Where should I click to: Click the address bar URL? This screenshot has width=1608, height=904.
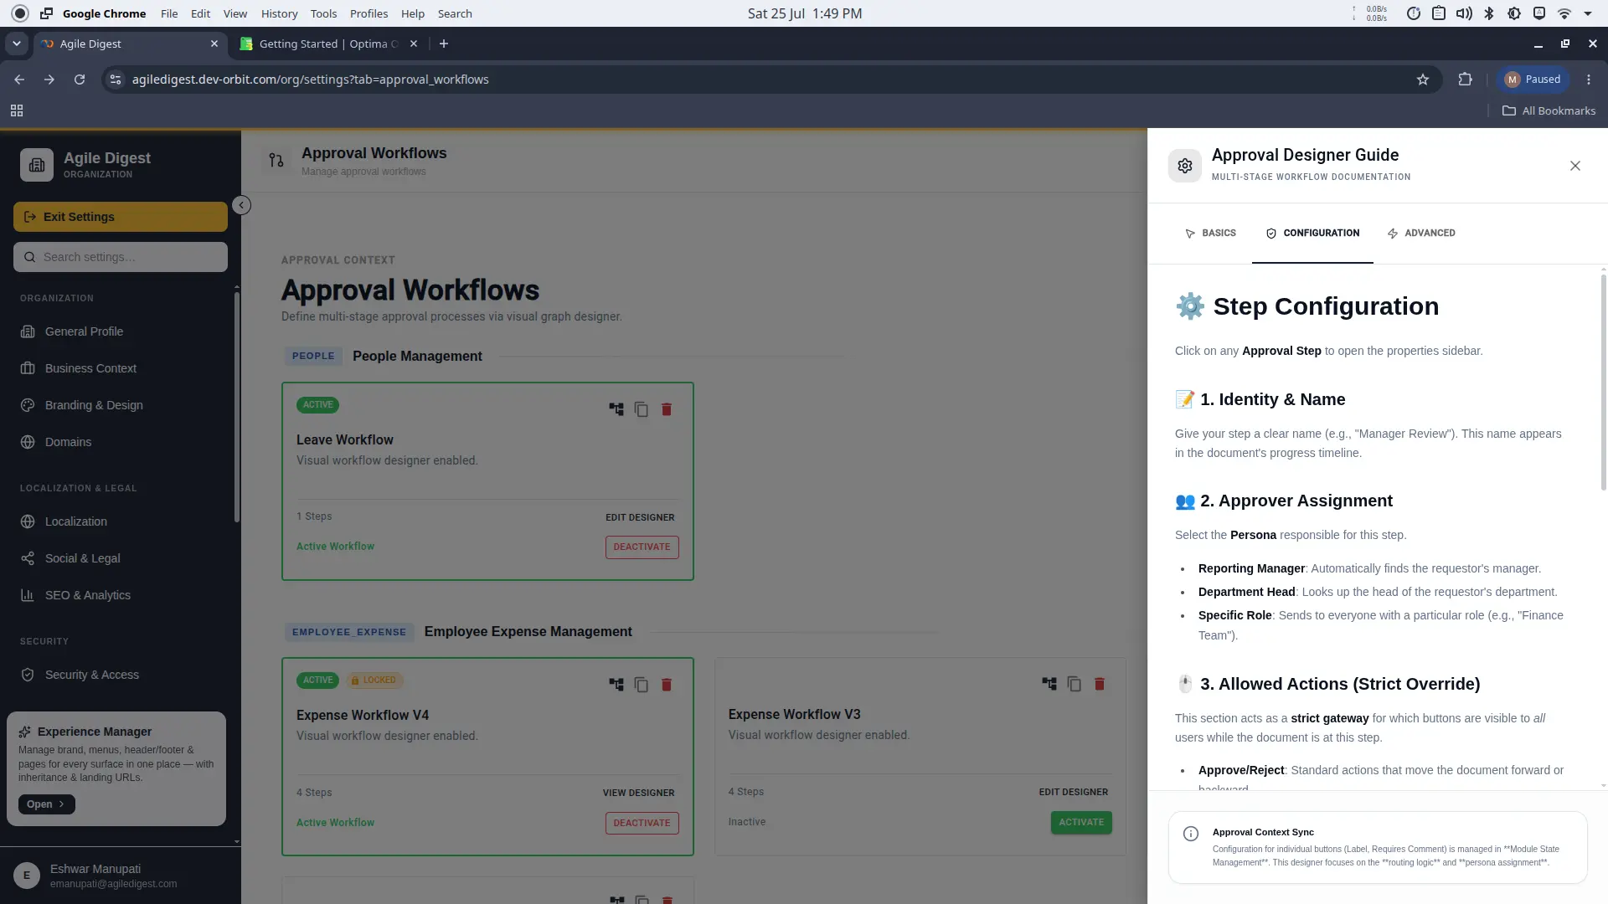pos(310,80)
